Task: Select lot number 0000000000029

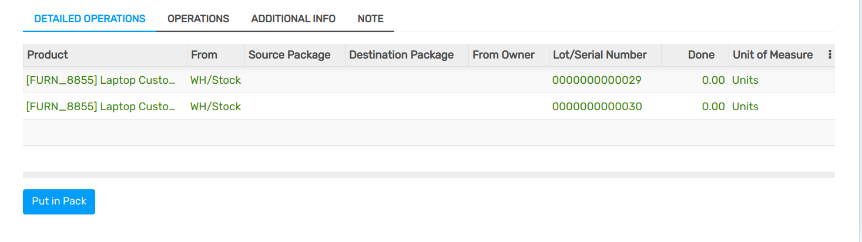Action: (596, 80)
